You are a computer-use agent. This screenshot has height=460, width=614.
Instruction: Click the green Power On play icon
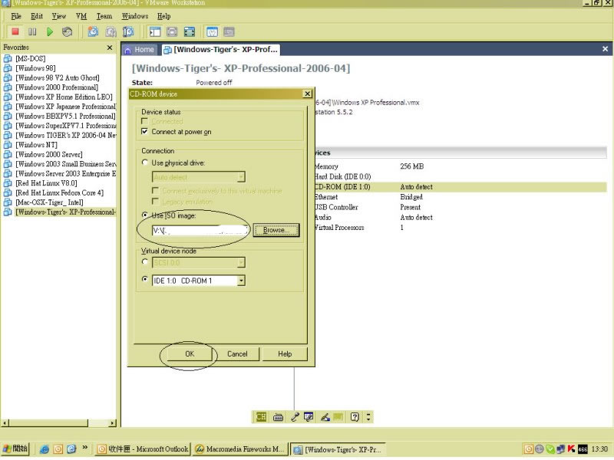coord(50,31)
